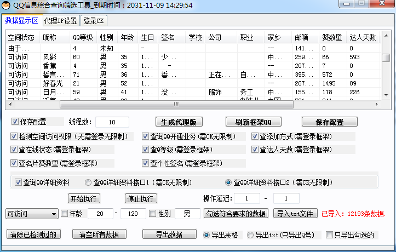Click the 赞数量 column header

point(333,37)
